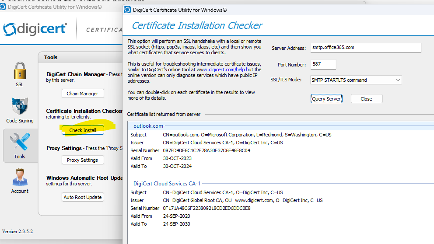Image resolution: width=434 pixels, height=244 pixels.
Task: Open the Chain Manager button
Action: tap(83, 94)
